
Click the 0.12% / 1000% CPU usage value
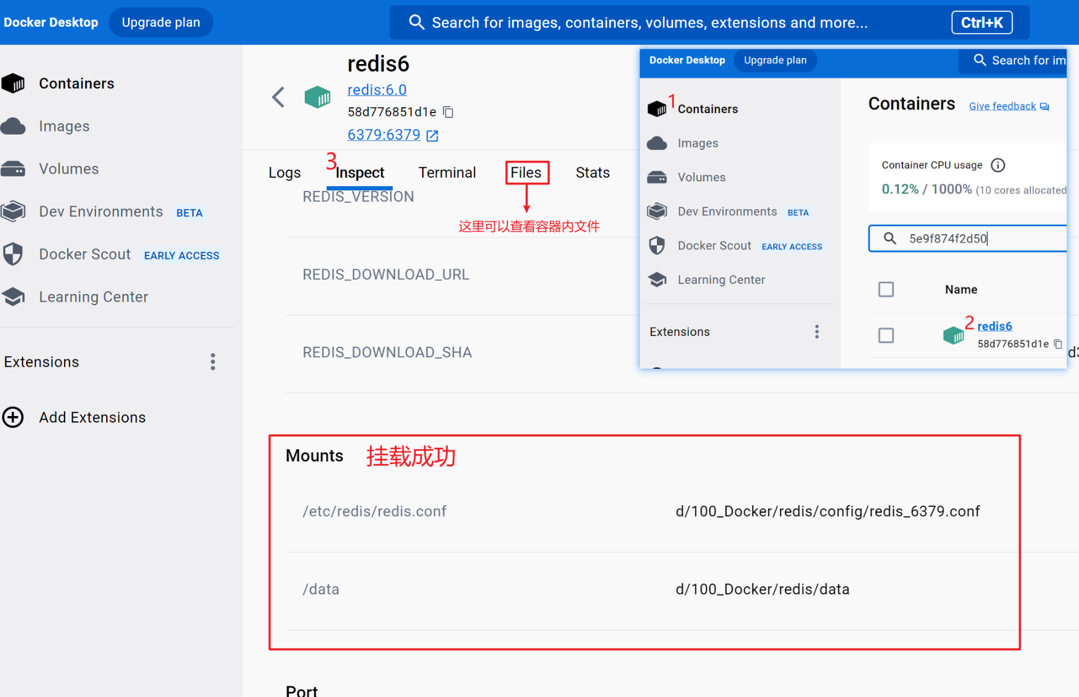927,189
